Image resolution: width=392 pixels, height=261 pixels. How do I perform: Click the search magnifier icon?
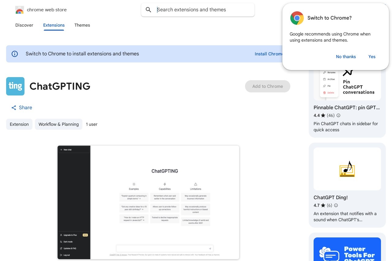(x=149, y=10)
